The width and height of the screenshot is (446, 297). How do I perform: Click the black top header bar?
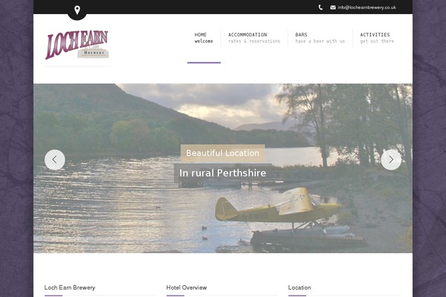point(223,7)
